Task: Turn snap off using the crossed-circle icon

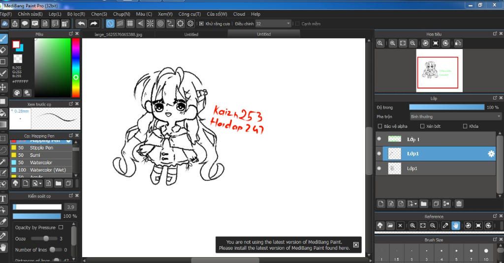Action: (110, 24)
